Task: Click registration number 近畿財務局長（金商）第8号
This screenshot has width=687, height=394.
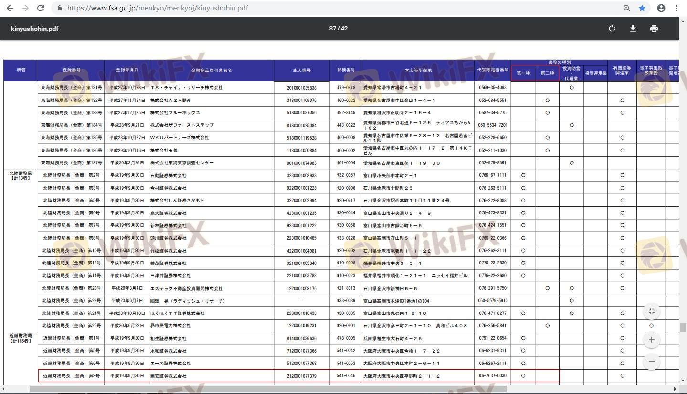Action: click(71, 376)
